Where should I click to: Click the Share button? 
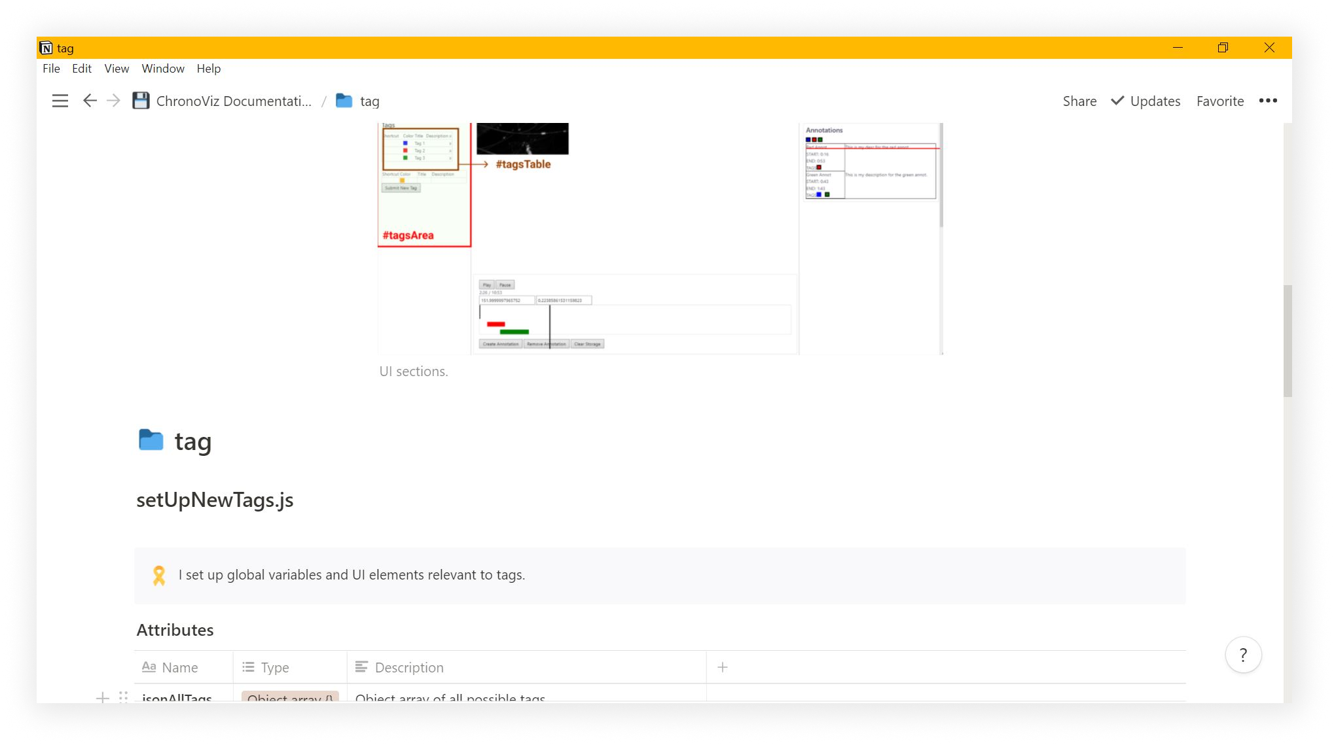tap(1079, 101)
